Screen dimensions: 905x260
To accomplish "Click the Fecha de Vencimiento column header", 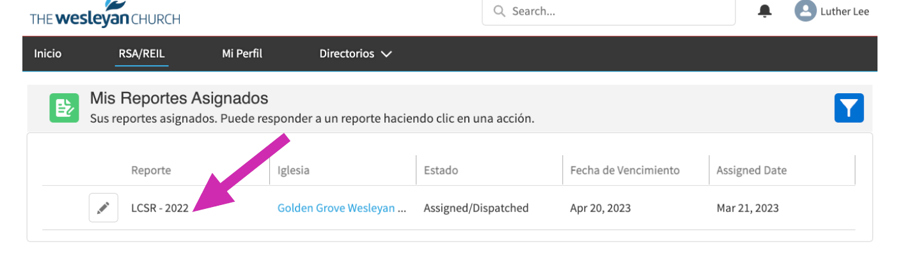I will 624,171.
